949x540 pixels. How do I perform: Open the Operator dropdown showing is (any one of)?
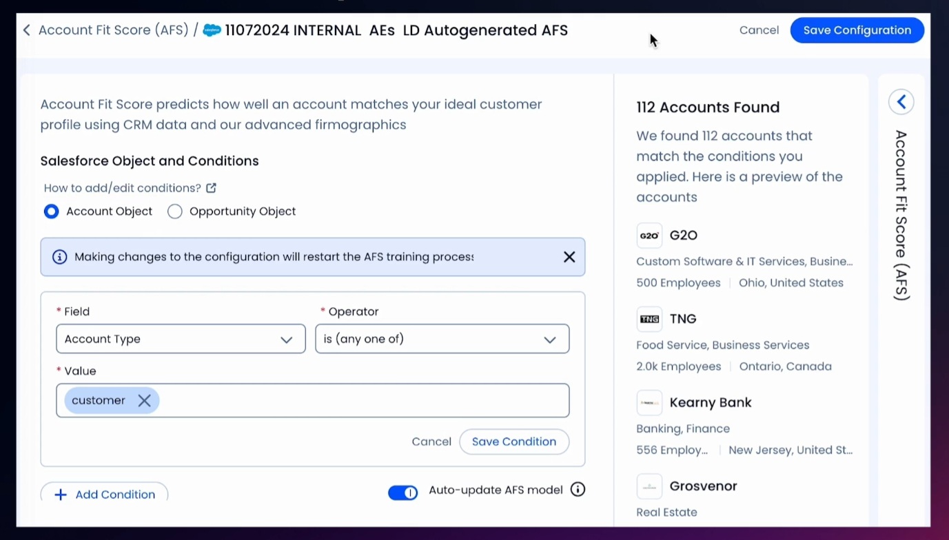coord(442,339)
